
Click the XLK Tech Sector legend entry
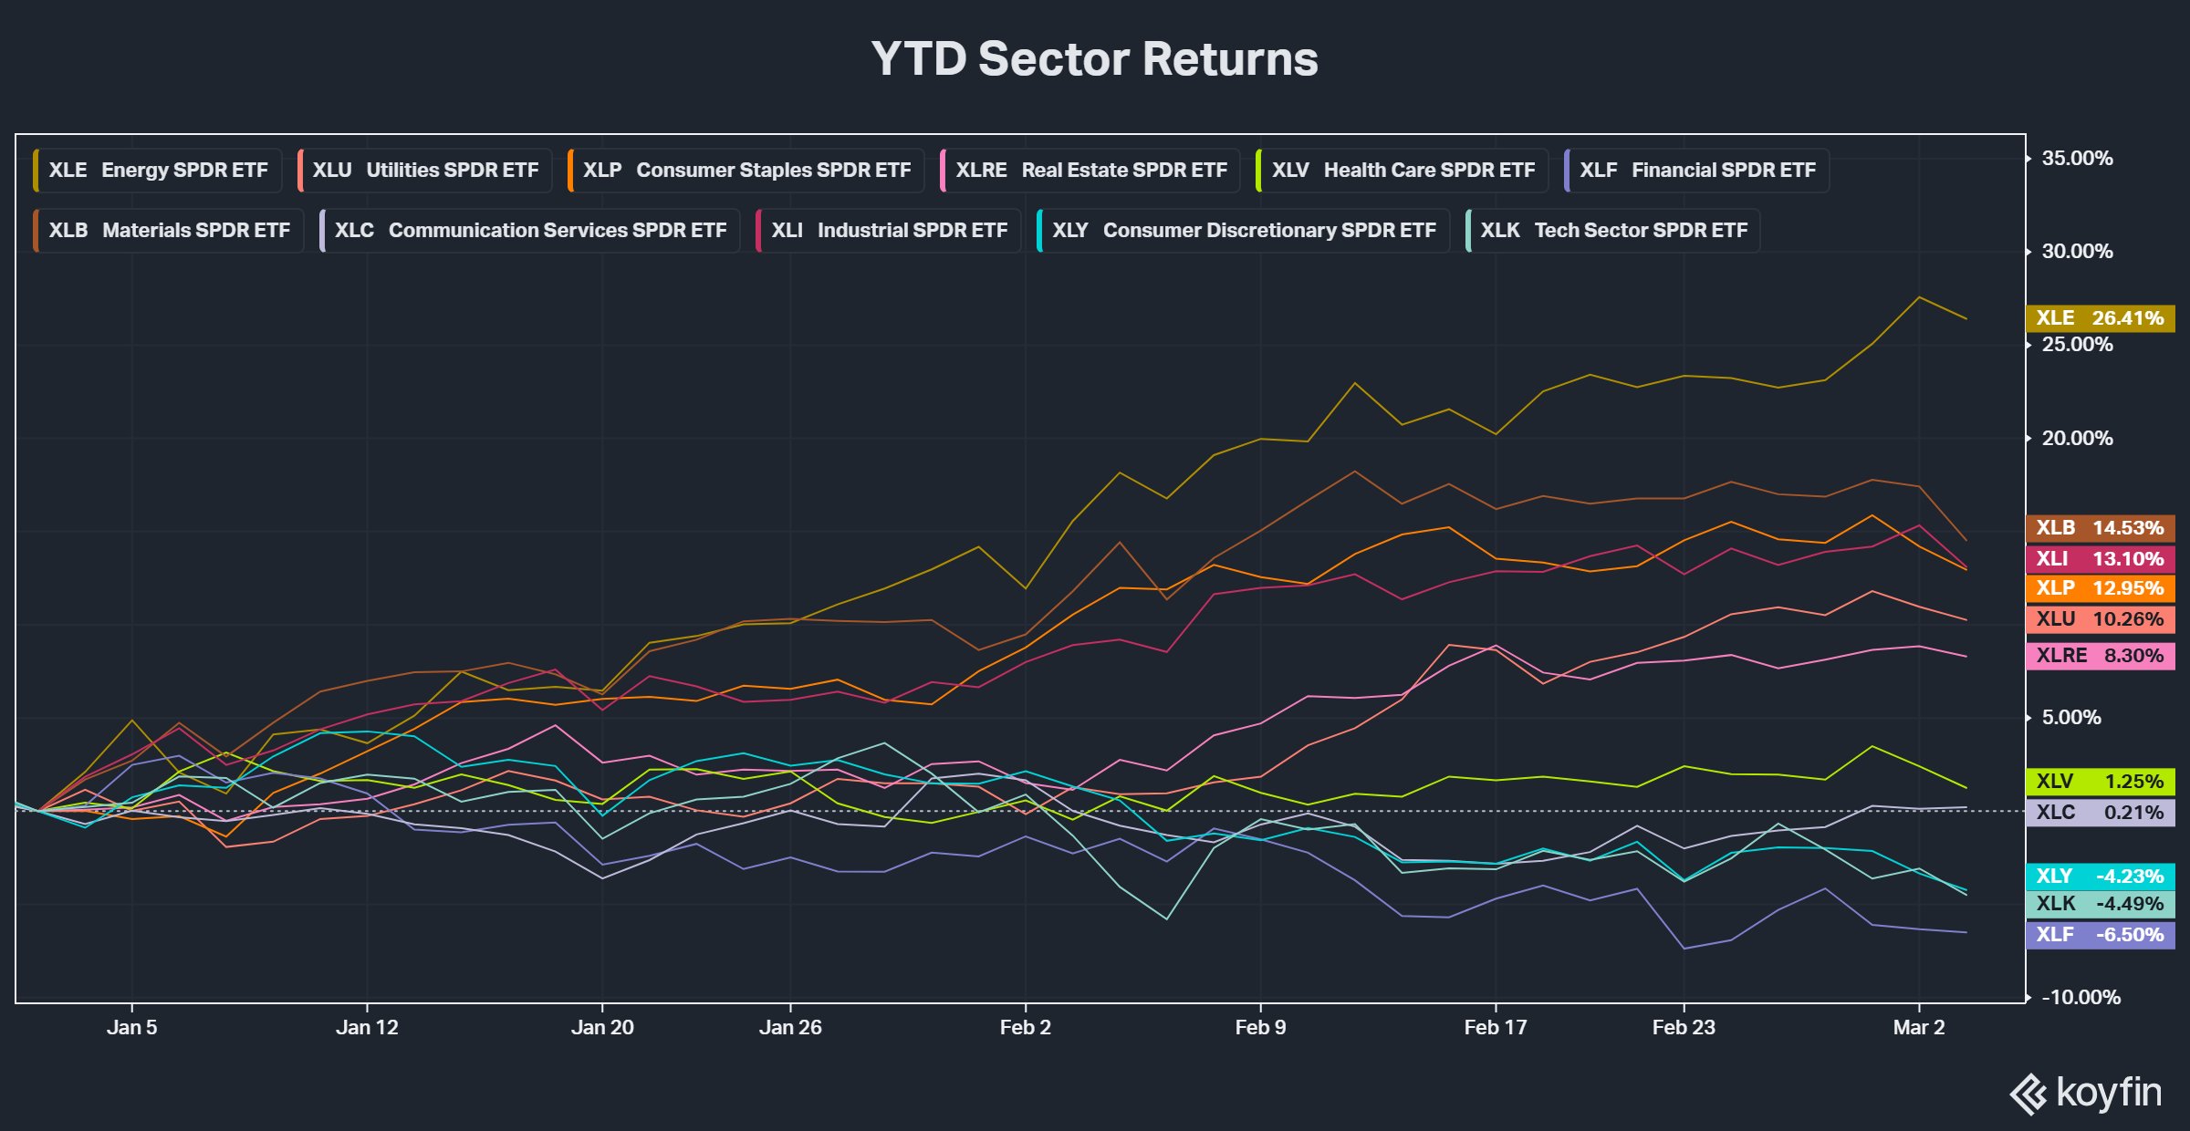click(x=1612, y=231)
